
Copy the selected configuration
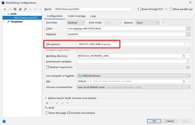15,9
